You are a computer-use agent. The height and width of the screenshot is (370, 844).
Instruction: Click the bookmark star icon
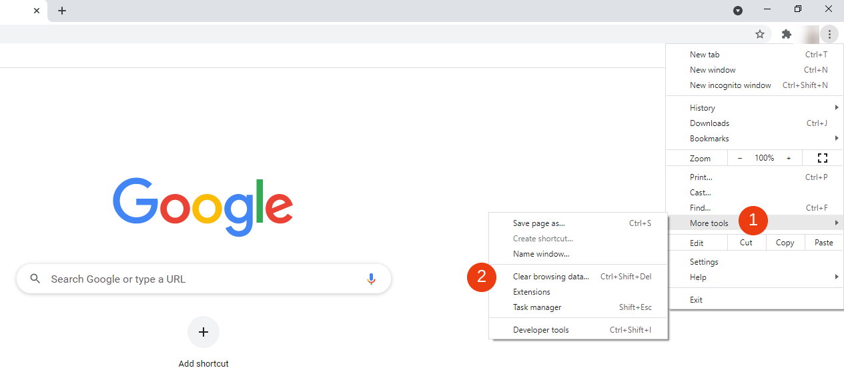pyautogui.click(x=759, y=34)
